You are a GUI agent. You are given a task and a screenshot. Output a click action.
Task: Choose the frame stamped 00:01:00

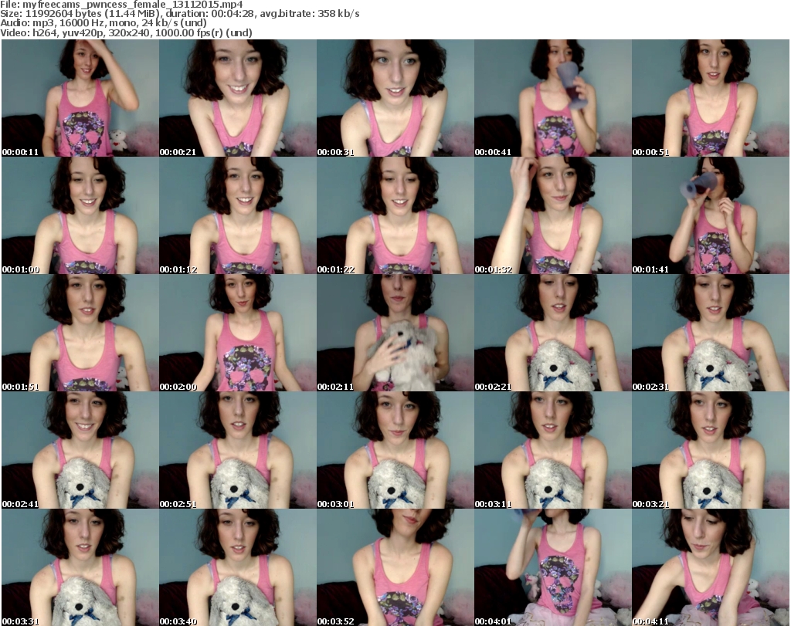tap(80, 215)
